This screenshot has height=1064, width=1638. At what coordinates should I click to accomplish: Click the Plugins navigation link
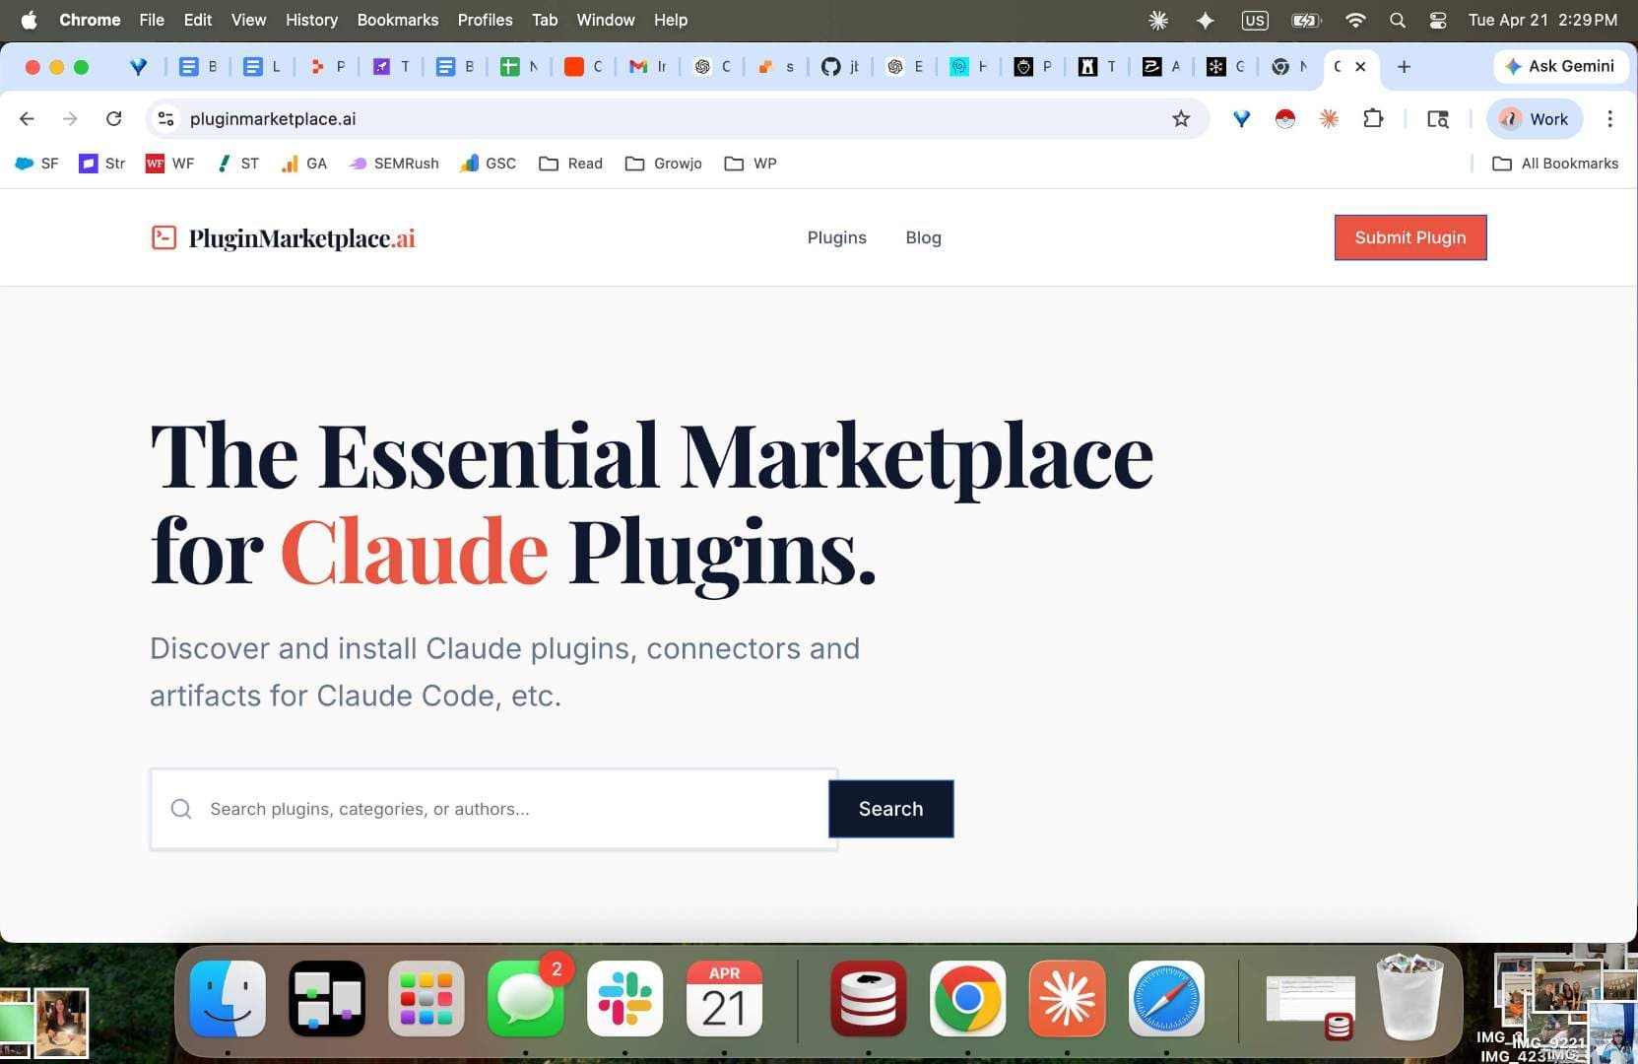point(836,237)
